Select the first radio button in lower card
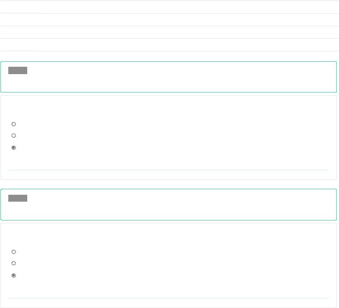The height and width of the screenshot is (308, 339). 14,252
